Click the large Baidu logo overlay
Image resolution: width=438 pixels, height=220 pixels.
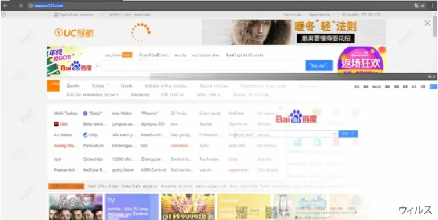pos(297,117)
